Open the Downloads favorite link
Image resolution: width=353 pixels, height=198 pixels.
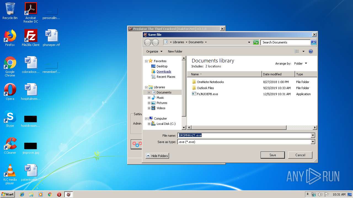pos(164,71)
